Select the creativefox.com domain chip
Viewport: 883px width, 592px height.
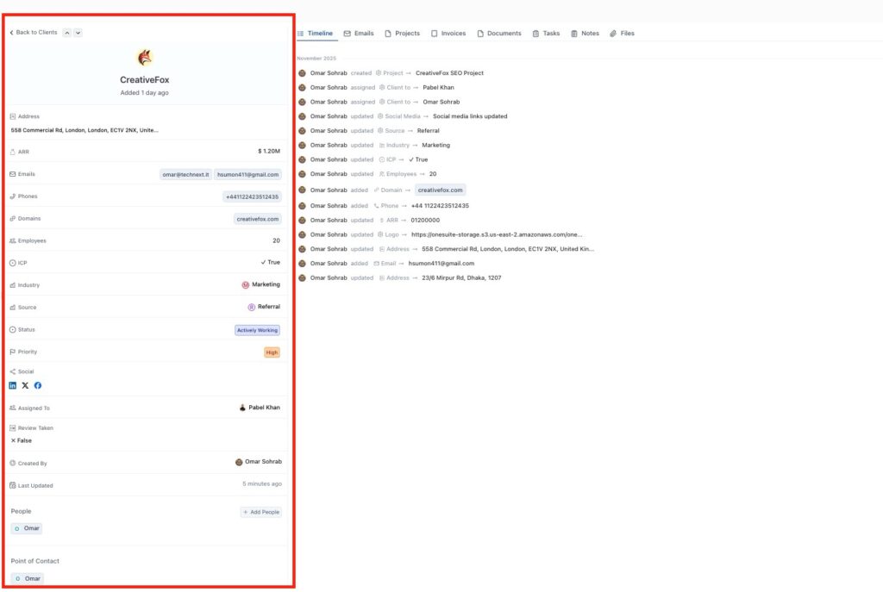tap(259, 218)
